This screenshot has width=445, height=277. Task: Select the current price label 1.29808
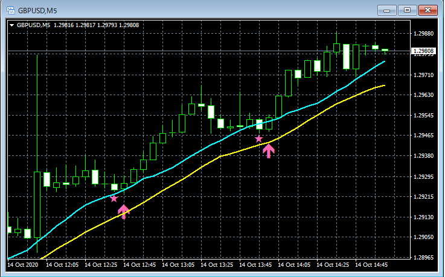pyautogui.click(x=423, y=51)
